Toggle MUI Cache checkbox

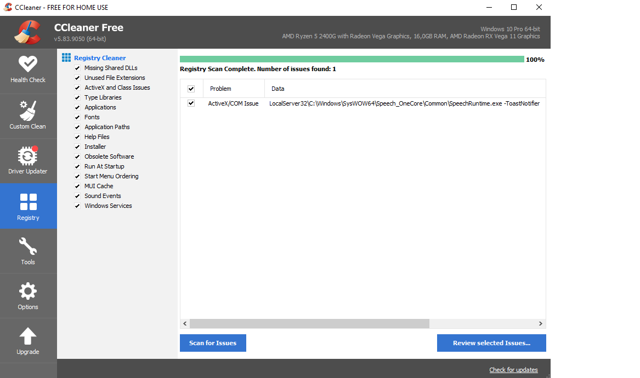77,186
